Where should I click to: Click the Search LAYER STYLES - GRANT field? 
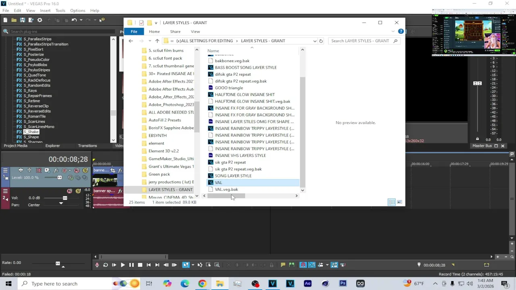(364, 41)
